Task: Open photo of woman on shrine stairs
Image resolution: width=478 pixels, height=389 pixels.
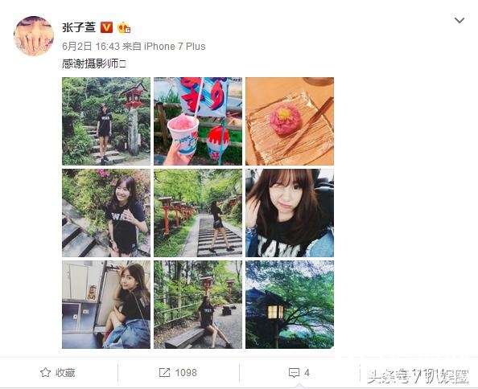Action: pyautogui.click(x=106, y=121)
